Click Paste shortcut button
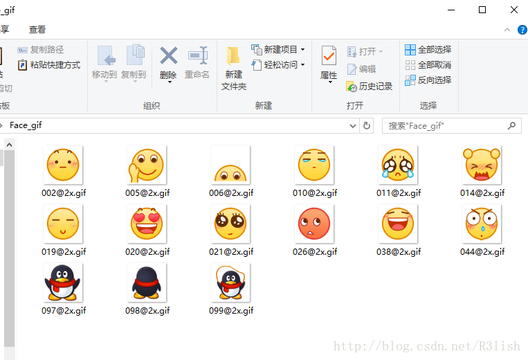The image size is (528, 360). click(49, 64)
